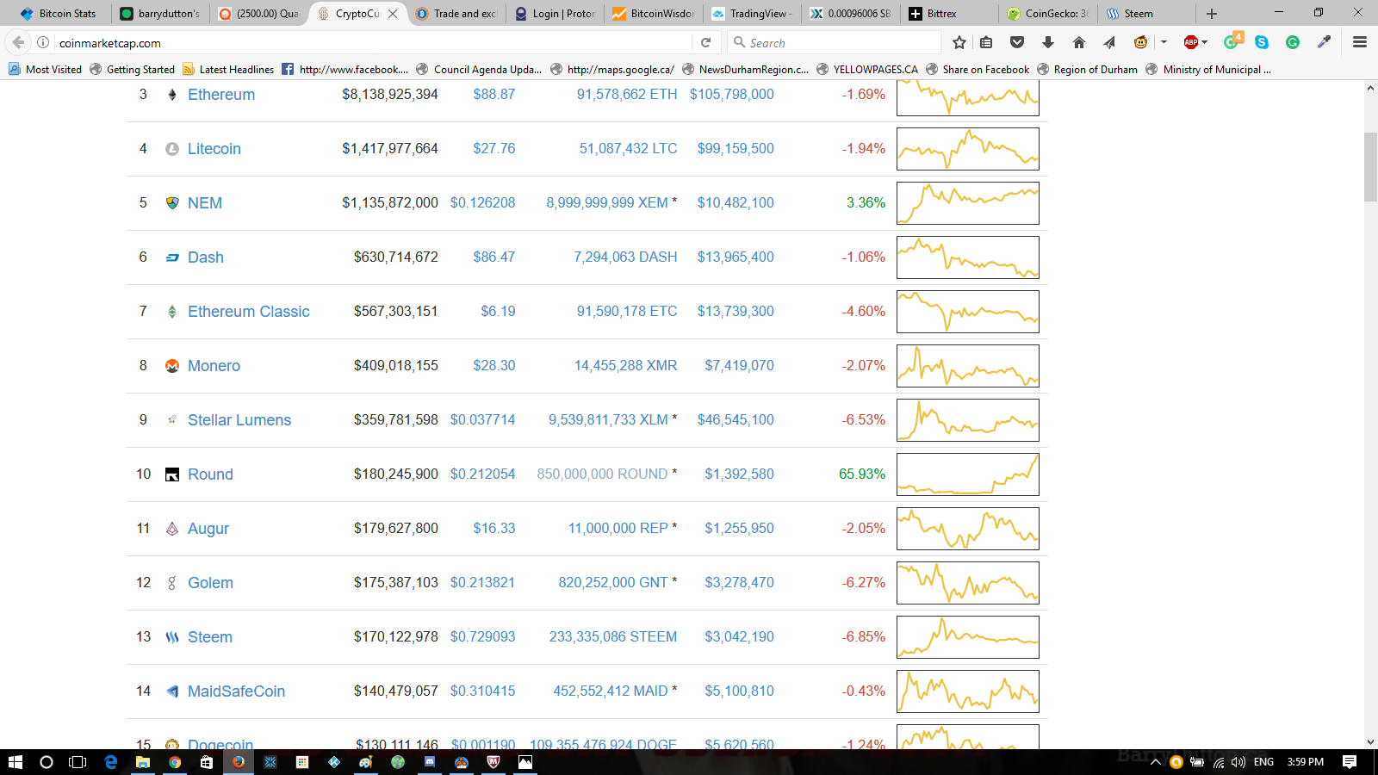Click Round volume $1,392,580
Image resolution: width=1378 pixels, height=775 pixels.
(739, 474)
